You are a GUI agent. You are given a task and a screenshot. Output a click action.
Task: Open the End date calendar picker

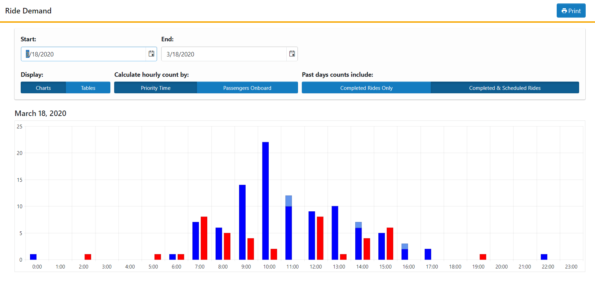[x=292, y=54]
